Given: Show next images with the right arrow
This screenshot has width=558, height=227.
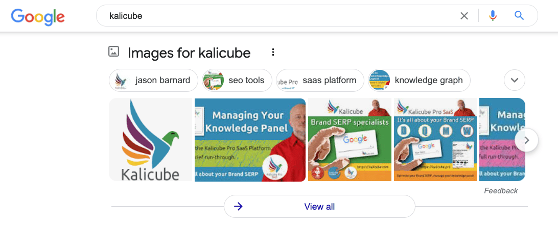Looking at the screenshot, I should [527, 140].
